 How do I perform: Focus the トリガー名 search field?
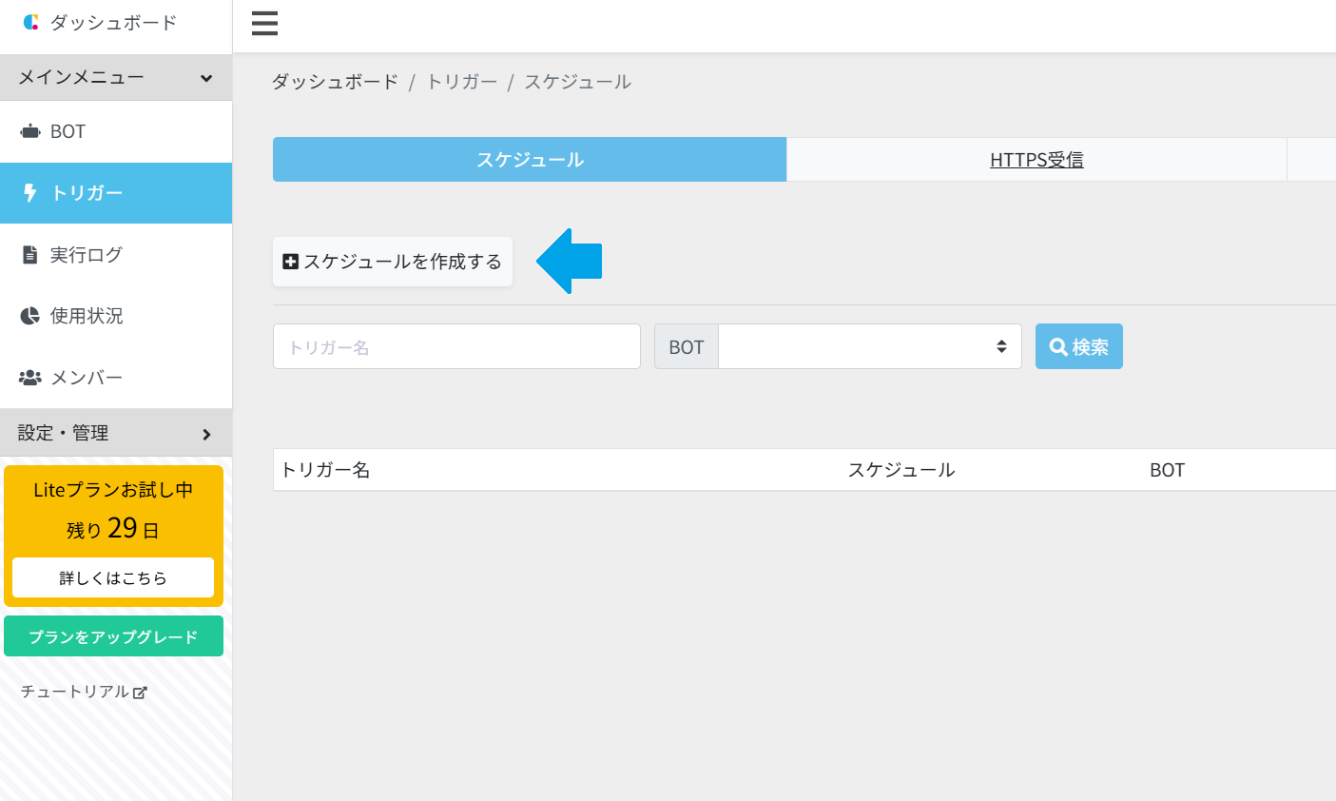coord(456,346)
